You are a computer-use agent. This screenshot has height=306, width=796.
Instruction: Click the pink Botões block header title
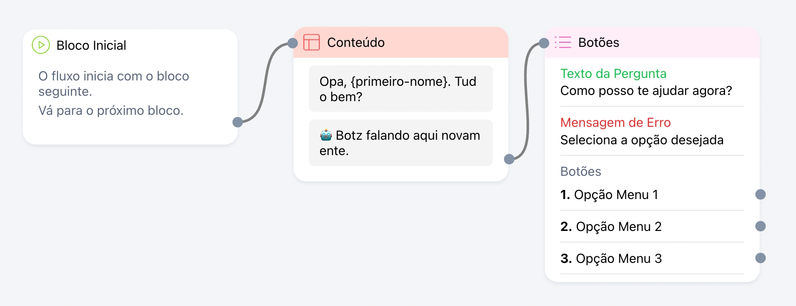pyautogui.click(x=598, y=42)
